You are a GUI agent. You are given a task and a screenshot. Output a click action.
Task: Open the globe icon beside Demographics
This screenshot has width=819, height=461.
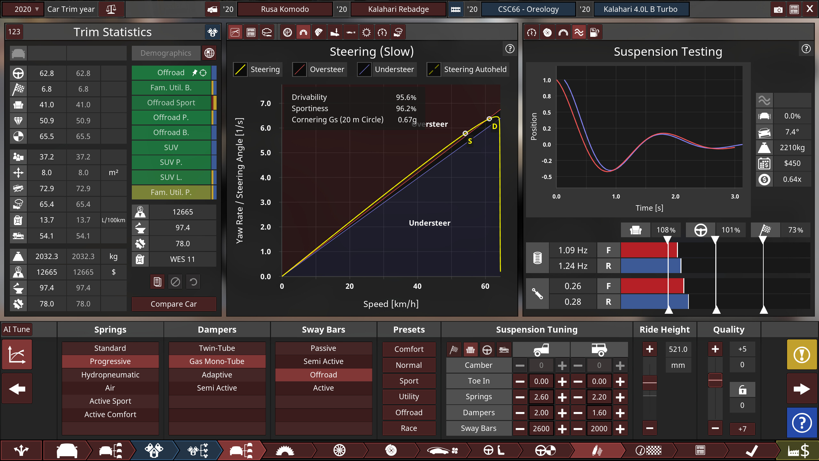pyautogui.click(x=210, y=53)
